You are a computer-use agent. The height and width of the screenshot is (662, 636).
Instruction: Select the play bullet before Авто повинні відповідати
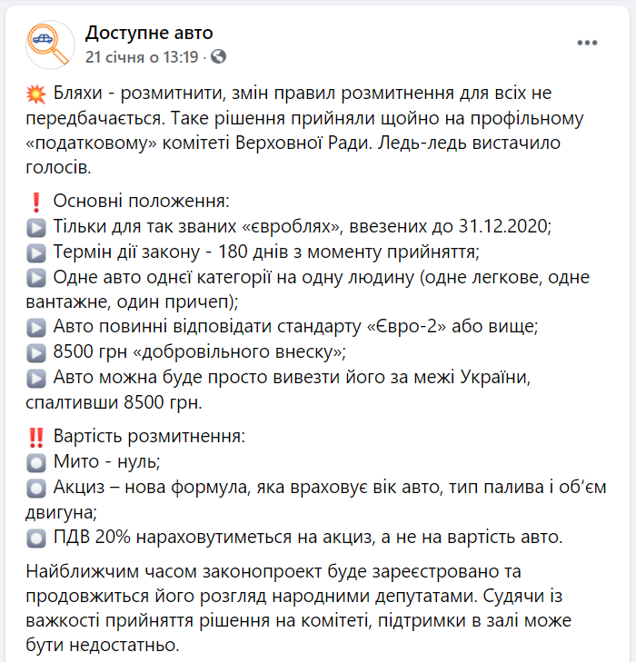[36, 328]
